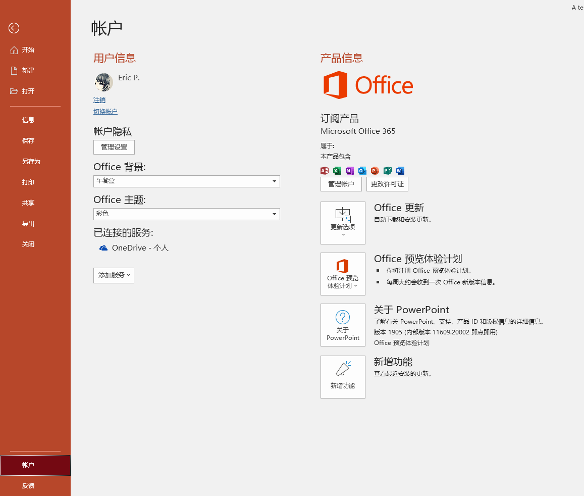Click the 注销 sign out link
Viewport: 584px width, 496px height.
[99, 100]
